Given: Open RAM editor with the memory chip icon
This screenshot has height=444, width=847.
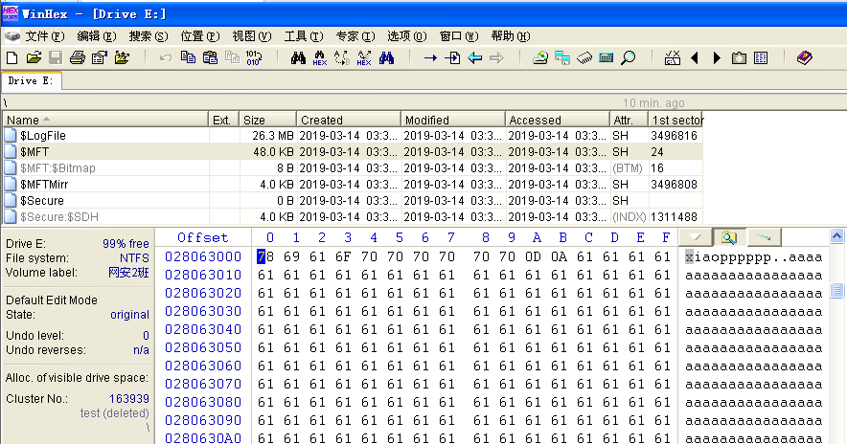Looking at the screenshot, I should click(x=584, y=57).
